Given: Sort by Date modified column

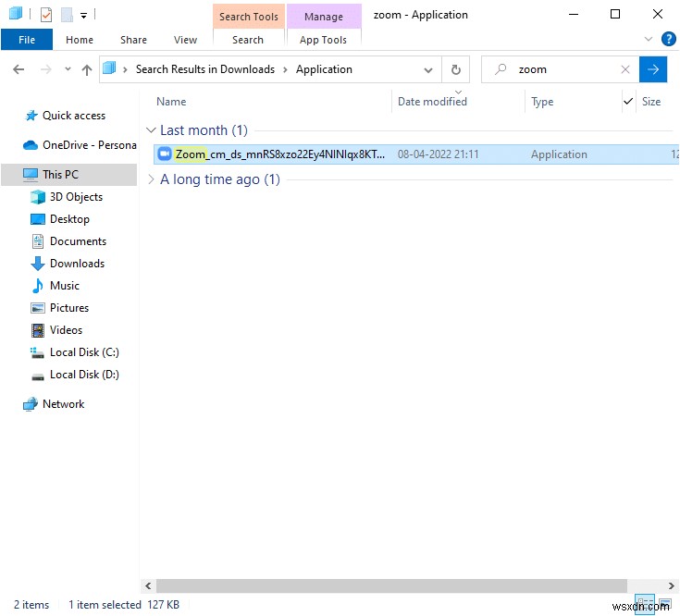Looking at the screenshot, I should 432,102.
